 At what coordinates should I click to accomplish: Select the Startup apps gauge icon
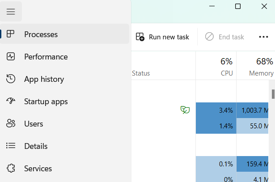[x=11, y=102]
